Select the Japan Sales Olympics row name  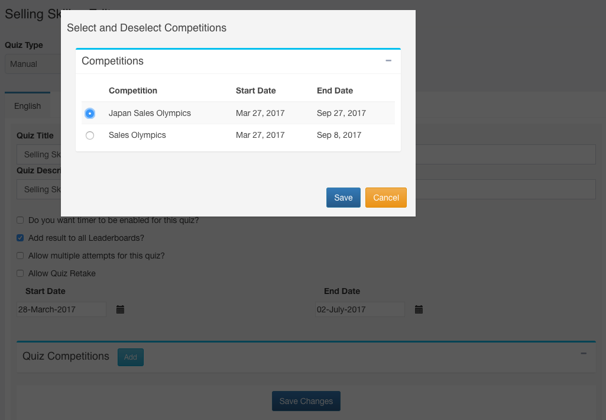click(x=150, y=113)
